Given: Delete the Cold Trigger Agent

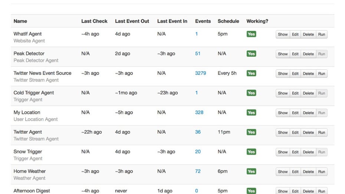Looking at the screenshot, I should click(x=308, y=93).
